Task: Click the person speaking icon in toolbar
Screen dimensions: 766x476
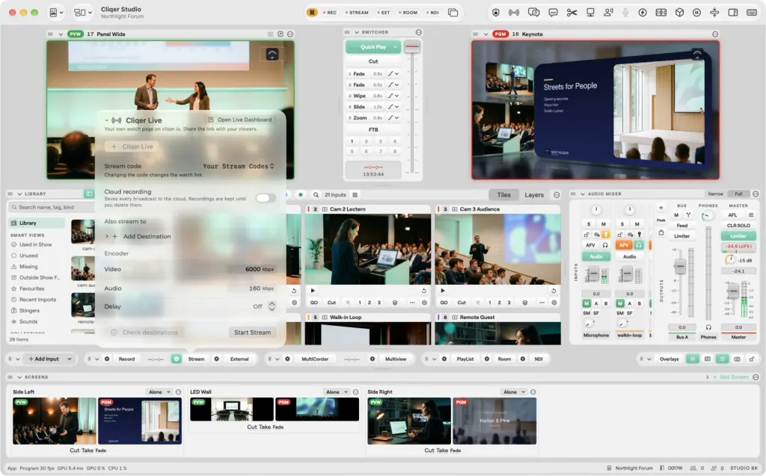Action: [x=608, y=13]
